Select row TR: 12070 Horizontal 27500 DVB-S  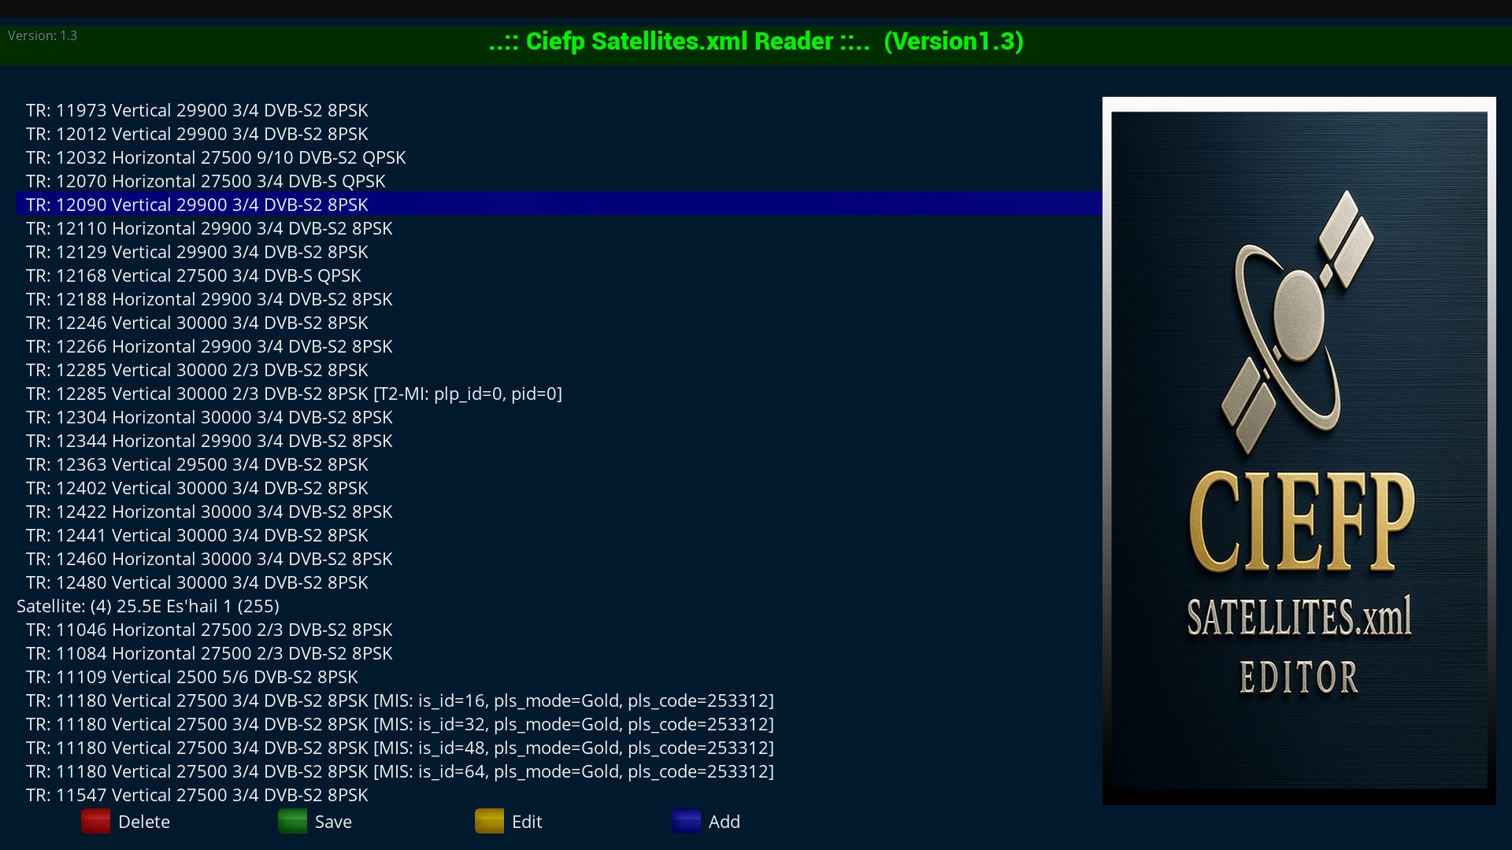(559, 181)
